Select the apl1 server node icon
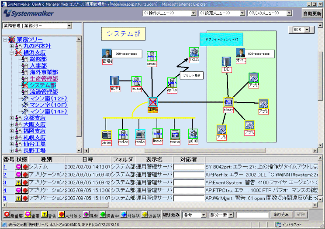Screen dimensions: 325x229 pyautogui.click(x=172, y=83)
